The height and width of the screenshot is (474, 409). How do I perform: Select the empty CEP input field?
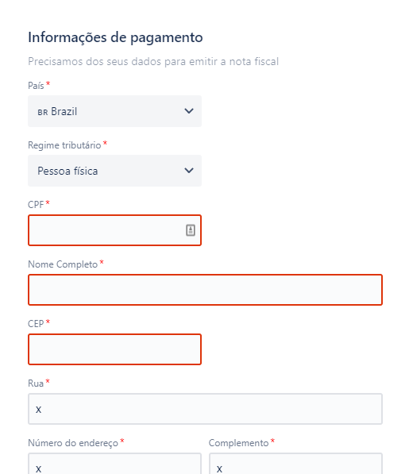[x=114, y=349]
